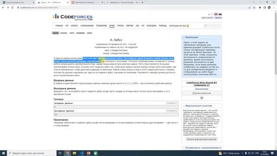The height and width of the screenshot is (156, 277).
Task: Click the Выйти logout link
Action: coord(219,17)
